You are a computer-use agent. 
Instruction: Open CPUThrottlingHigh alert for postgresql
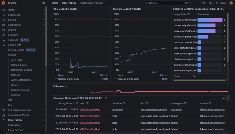click(x=90, y=110)
